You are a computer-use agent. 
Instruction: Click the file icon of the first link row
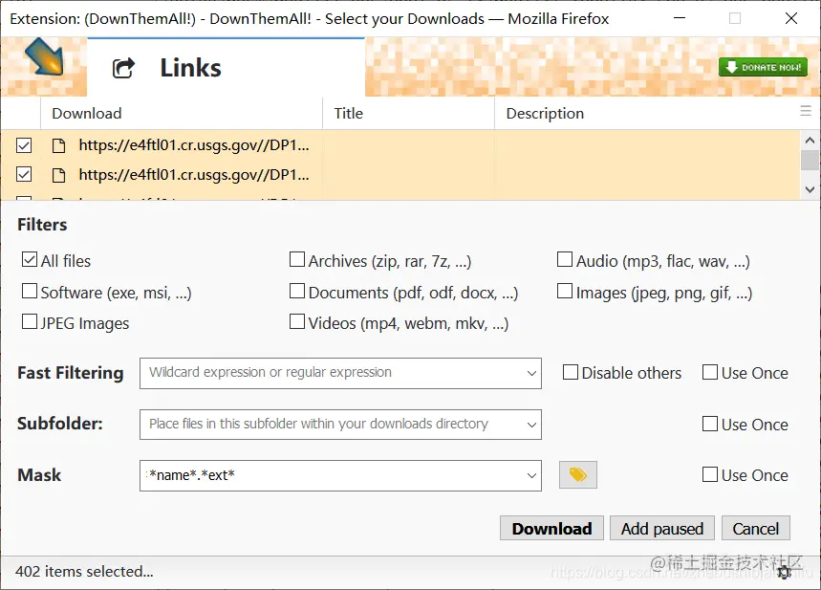58,145
